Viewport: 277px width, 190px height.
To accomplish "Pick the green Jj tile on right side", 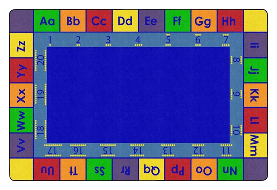I will [256, 70].
